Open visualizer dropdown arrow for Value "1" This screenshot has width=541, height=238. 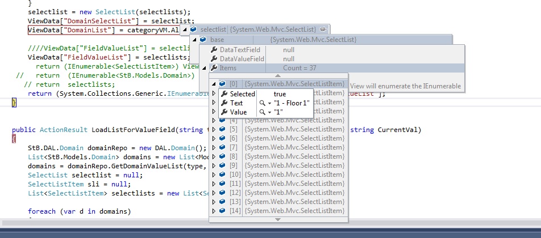269,112
